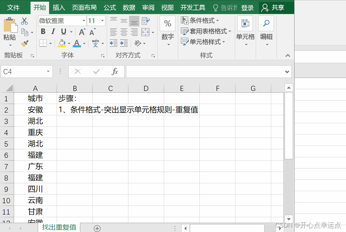
Task: Open Cell Styles menu
Action: [203, 42]
